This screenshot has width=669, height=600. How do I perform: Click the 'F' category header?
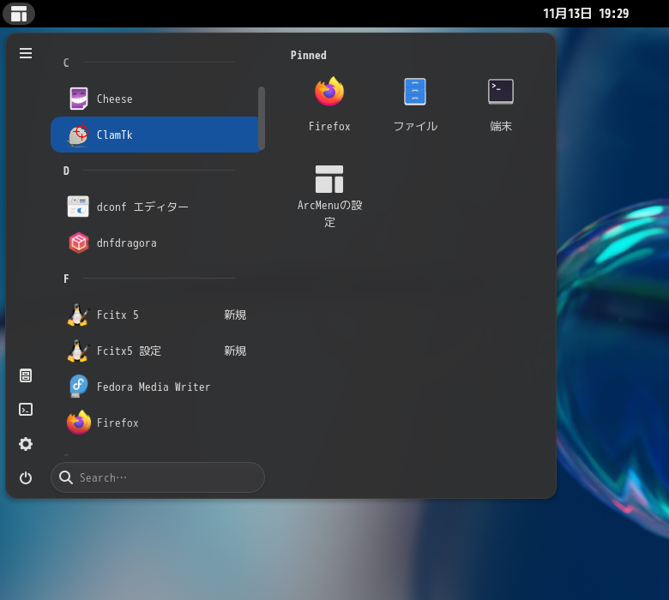[66, 279]
